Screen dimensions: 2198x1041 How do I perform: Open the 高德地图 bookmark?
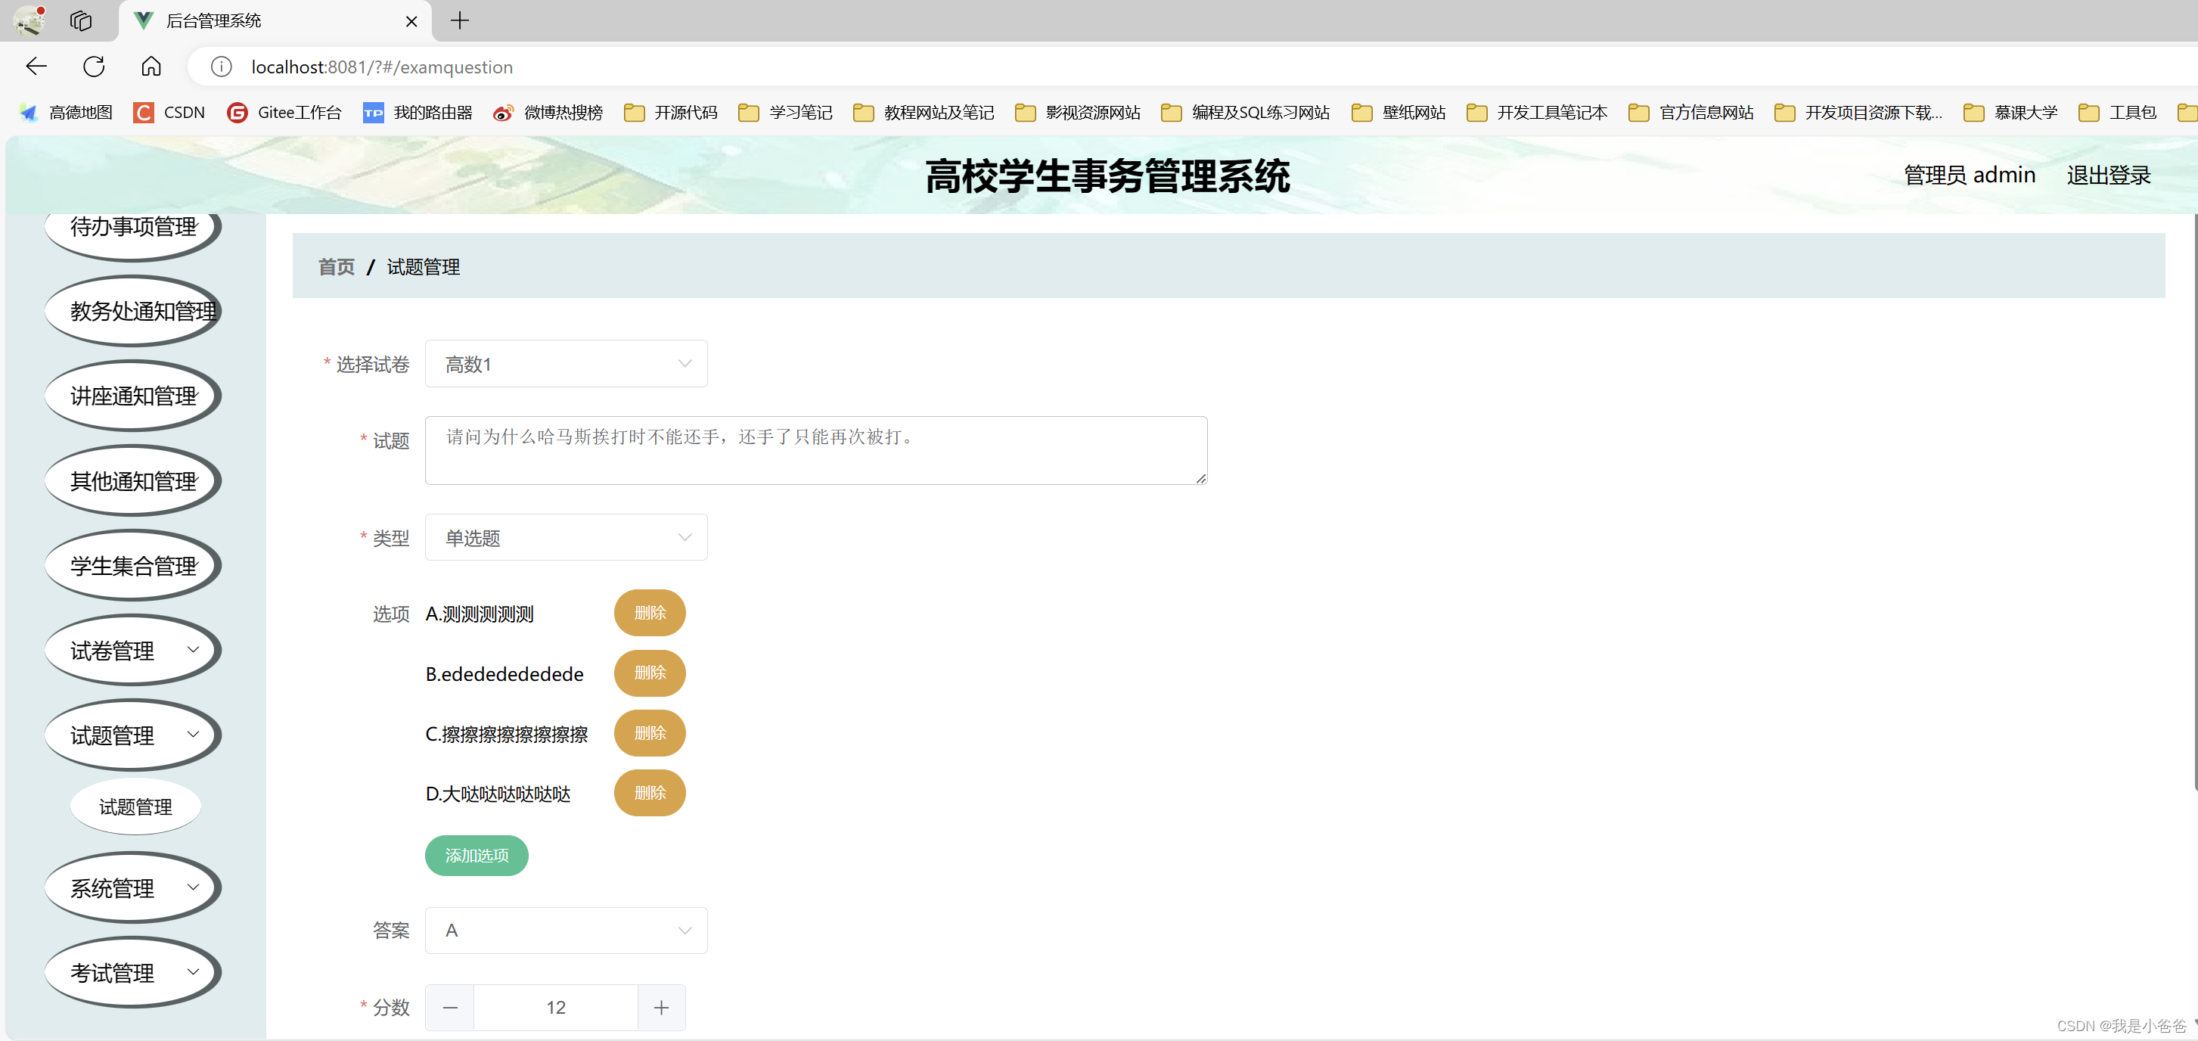coord(66,113)
